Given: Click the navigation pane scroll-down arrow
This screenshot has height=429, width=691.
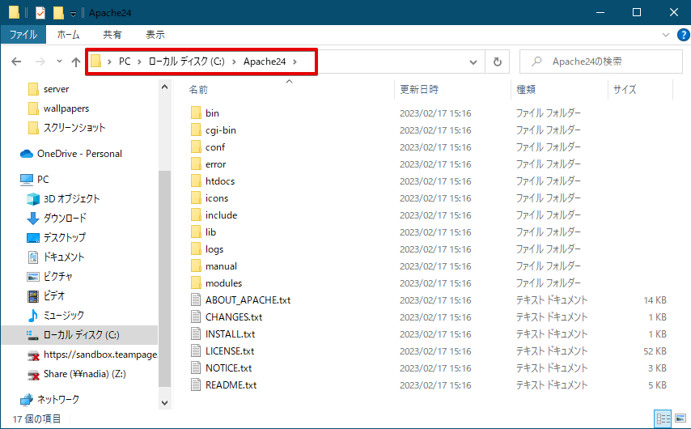Looking at the screenshot, I should pyautogui.click(x=166, y=402).
